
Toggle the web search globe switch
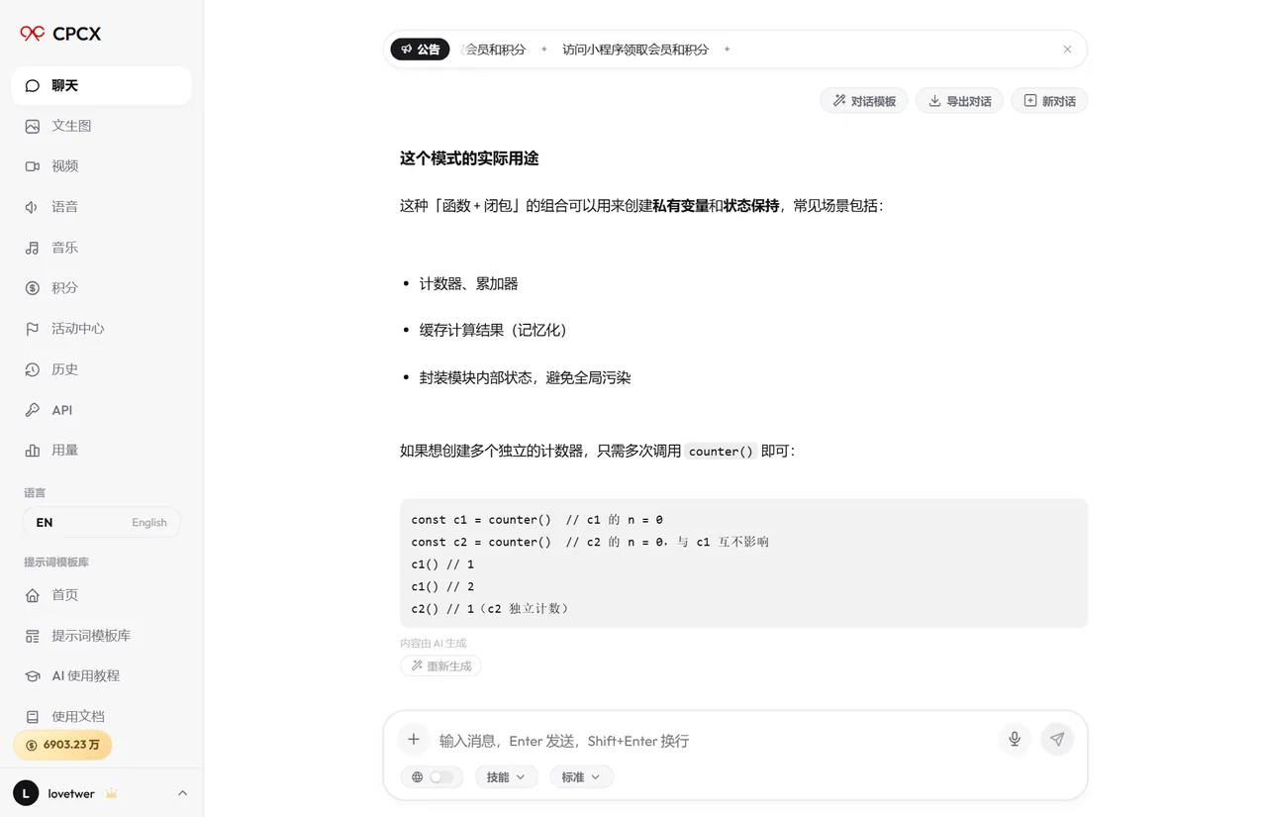[x=434, y=777]
